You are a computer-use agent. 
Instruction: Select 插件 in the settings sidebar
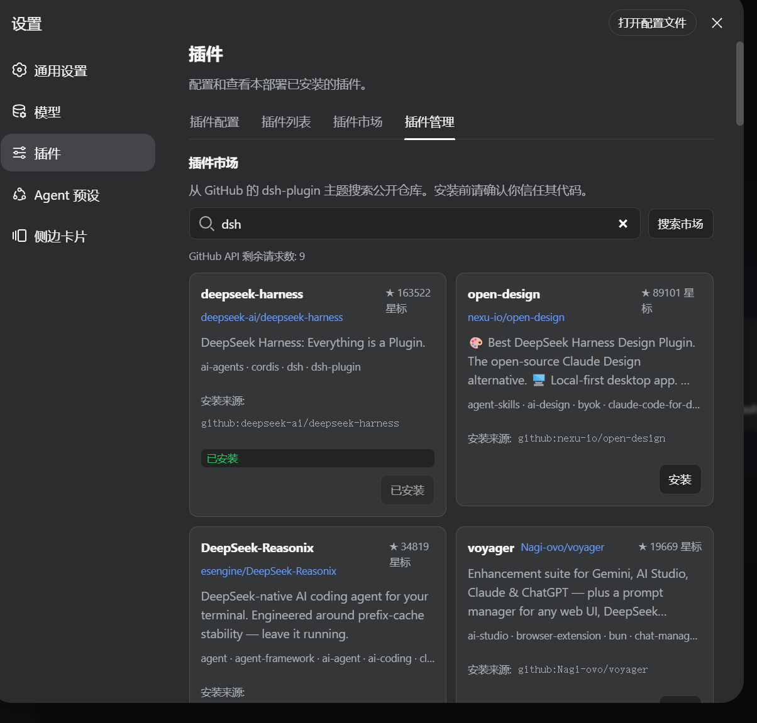(78, 153)
